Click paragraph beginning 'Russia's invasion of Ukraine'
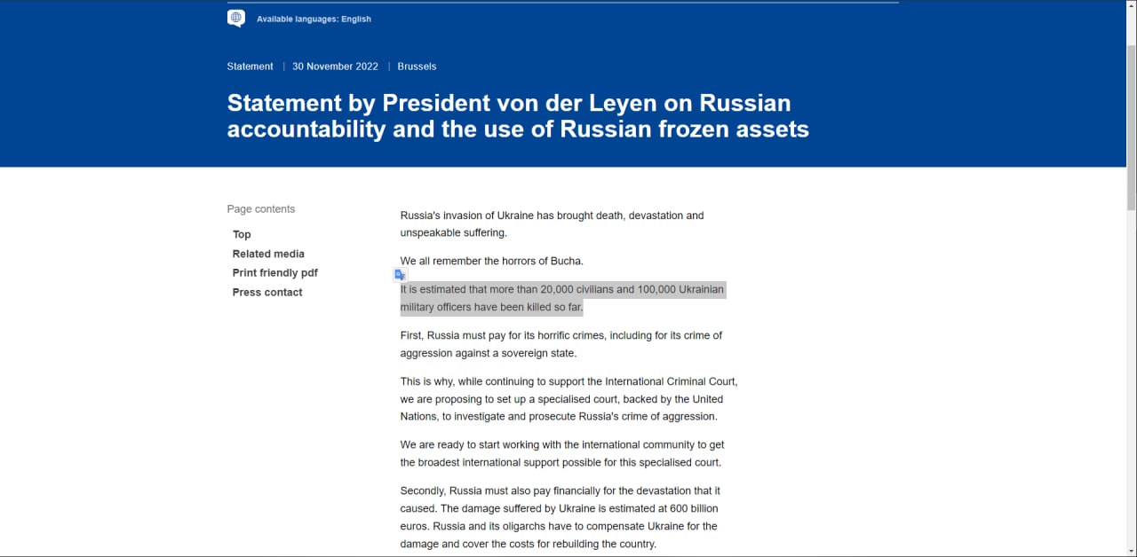The image size is (1137, 557). (552, 224)
